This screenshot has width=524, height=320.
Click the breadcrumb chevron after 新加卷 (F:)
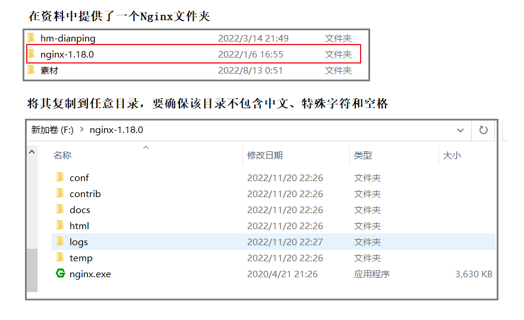tap(81, 130)
